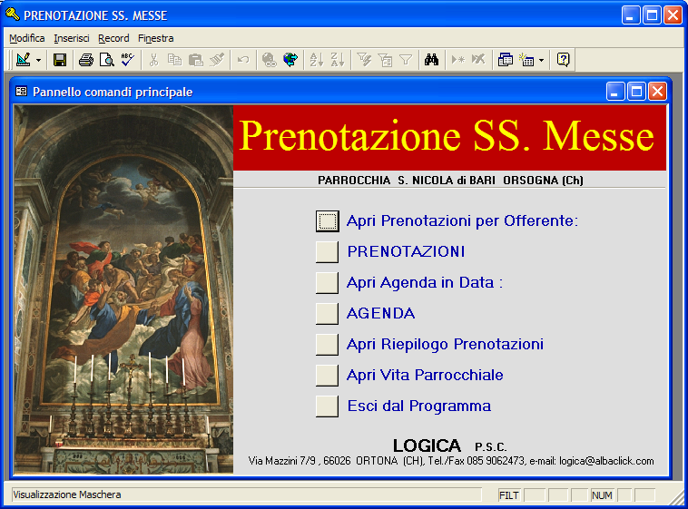Image resolution: width=688 pixels, height=509 pixels.
Task: Click the Design View toolbar icon
Action: click(23, 59)
